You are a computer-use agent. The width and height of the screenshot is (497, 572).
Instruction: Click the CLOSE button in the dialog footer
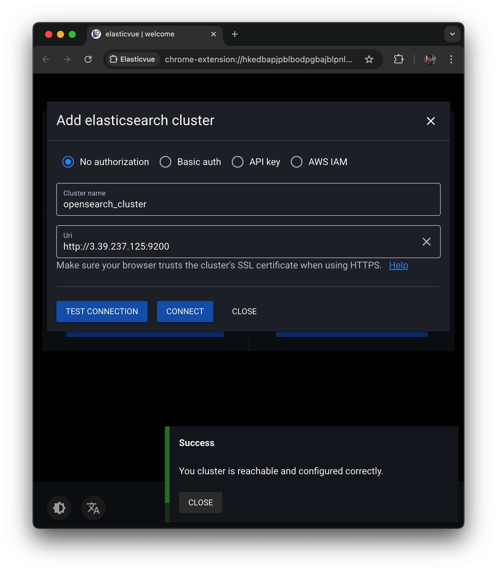click(x=244, y=312)
